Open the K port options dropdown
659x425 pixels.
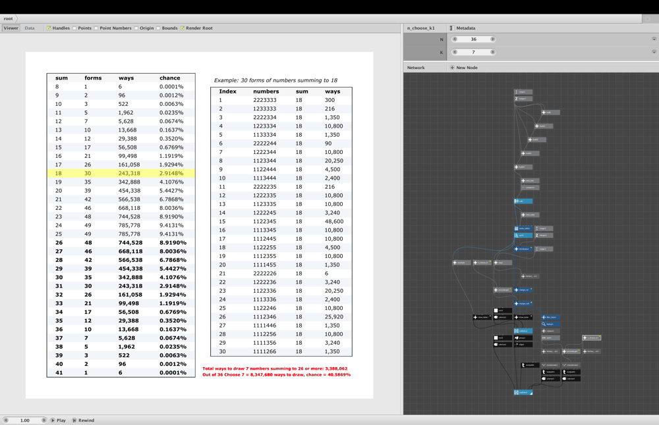coord(654,52)
